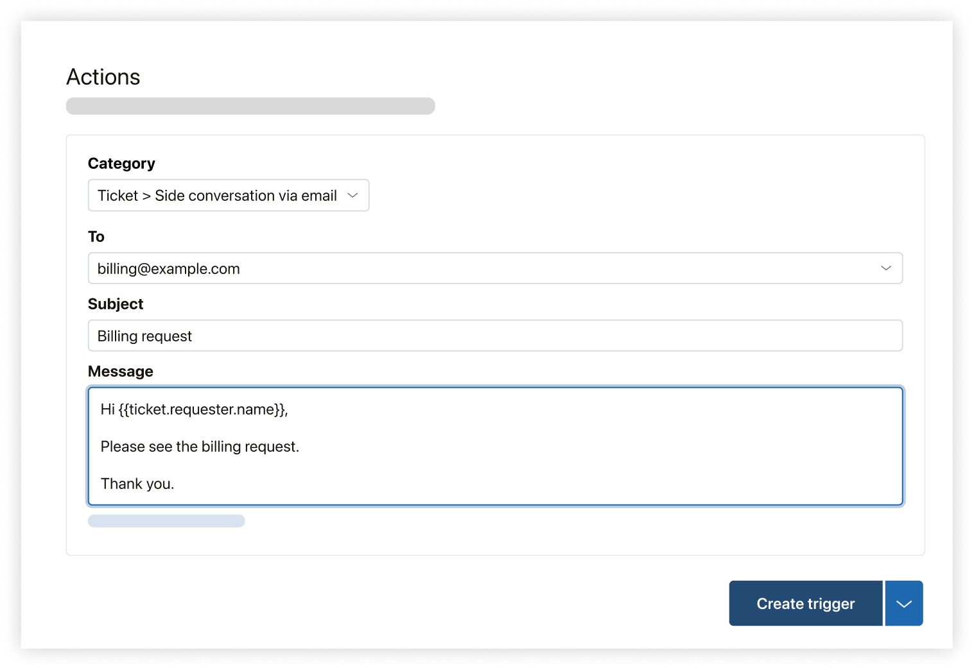Click the 'Thank you.' line in Message
Viewport: 974px width, 670px height.
coord(137,484)
